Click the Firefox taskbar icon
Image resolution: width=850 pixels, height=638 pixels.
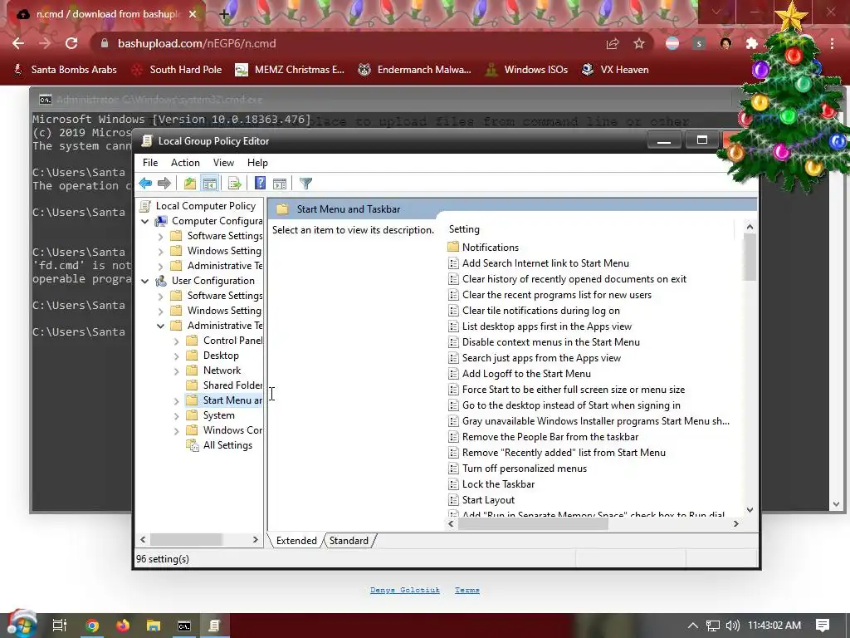click(123, 626)
